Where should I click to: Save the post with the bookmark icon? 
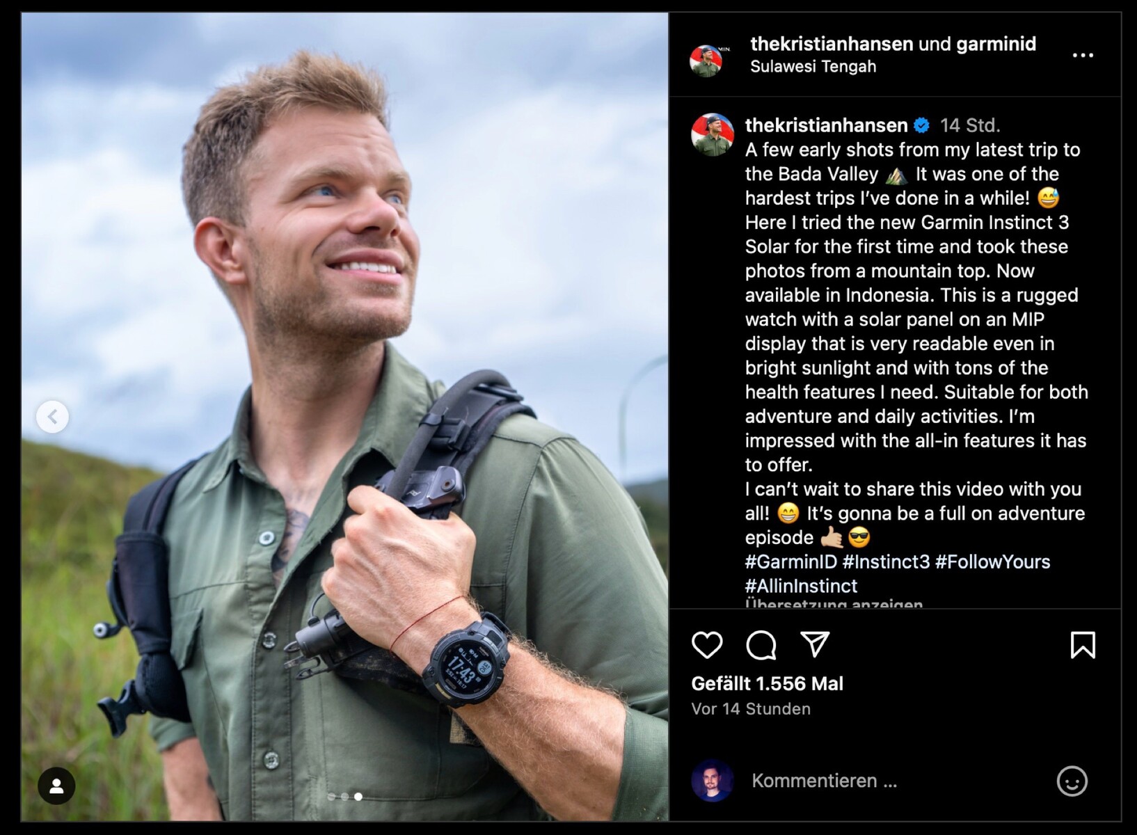pos(1082,645)
